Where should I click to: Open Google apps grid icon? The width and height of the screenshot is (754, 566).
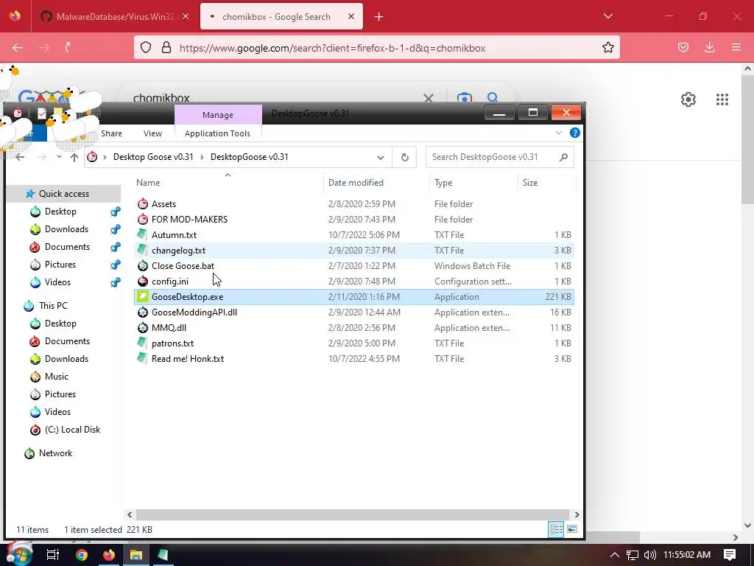722,99
